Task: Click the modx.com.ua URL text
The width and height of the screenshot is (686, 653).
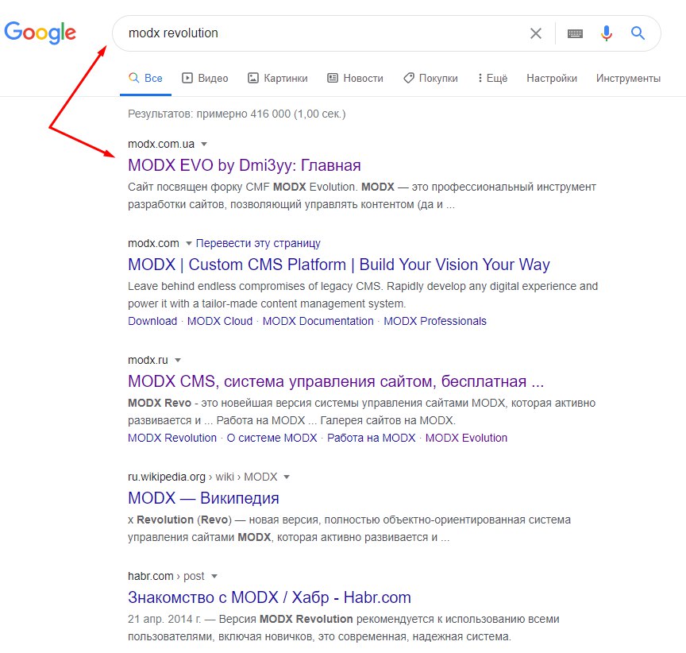Action: (x=161, y=144)
